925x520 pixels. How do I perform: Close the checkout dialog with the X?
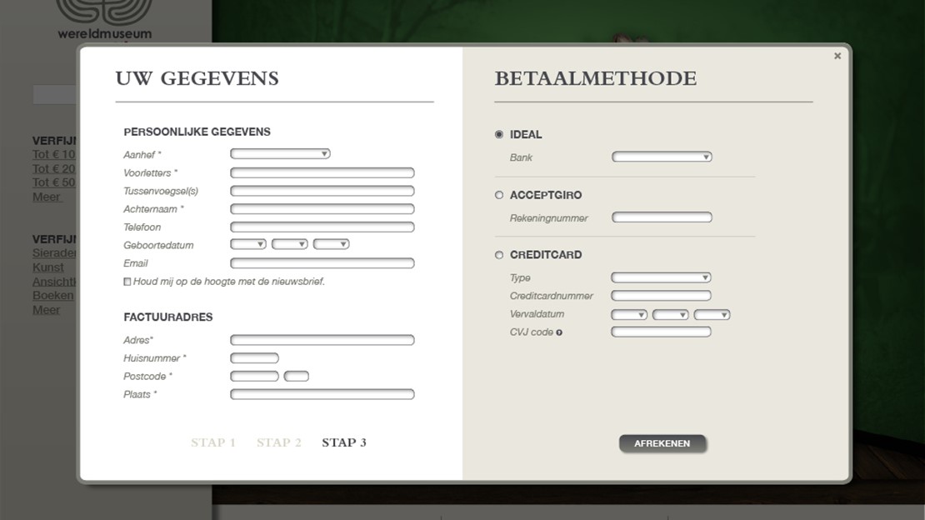point(837,56)
